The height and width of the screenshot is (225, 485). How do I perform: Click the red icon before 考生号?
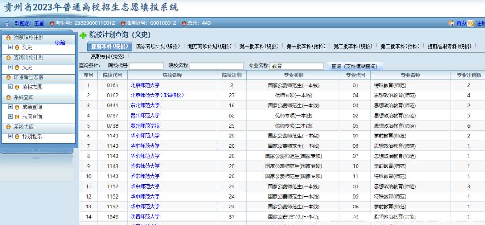point(52,23)
